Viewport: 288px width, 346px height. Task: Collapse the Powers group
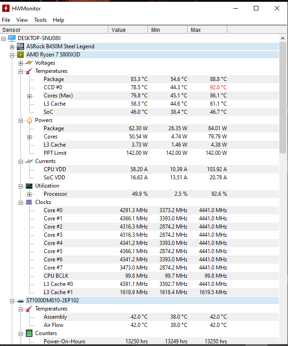tap(21, 121)
